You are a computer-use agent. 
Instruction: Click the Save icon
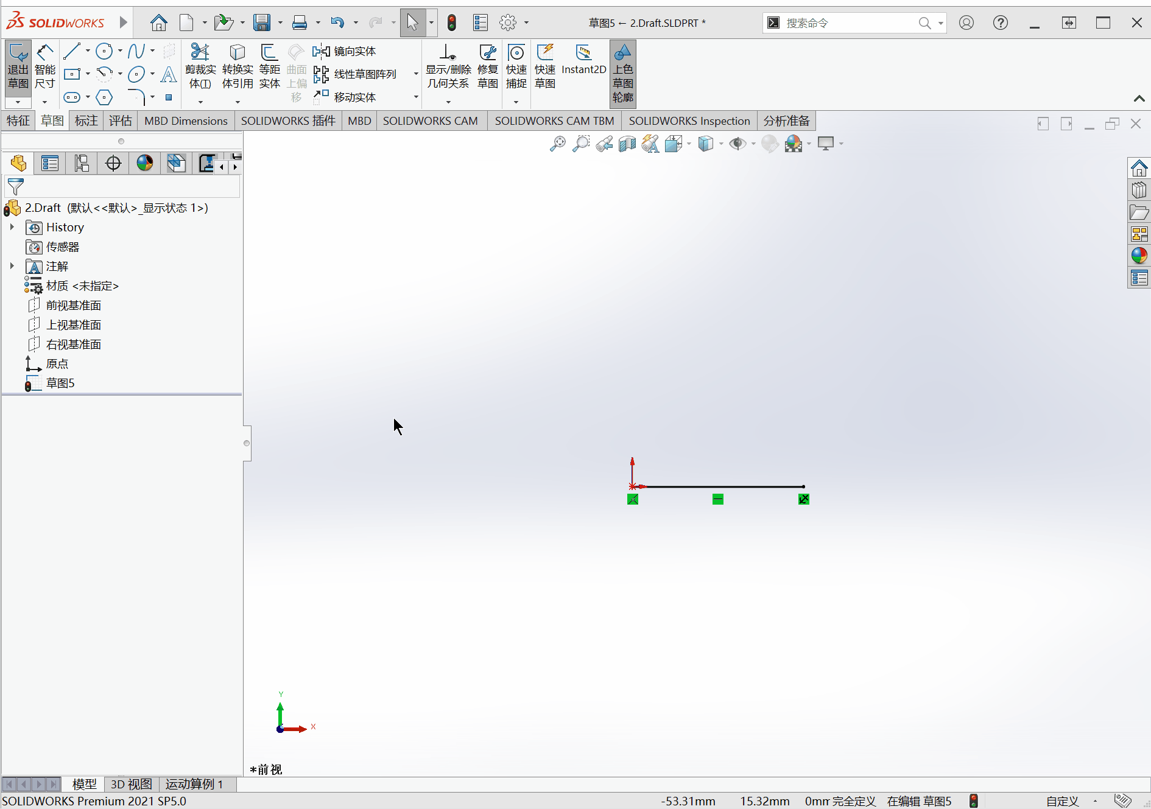click(262, 23)
